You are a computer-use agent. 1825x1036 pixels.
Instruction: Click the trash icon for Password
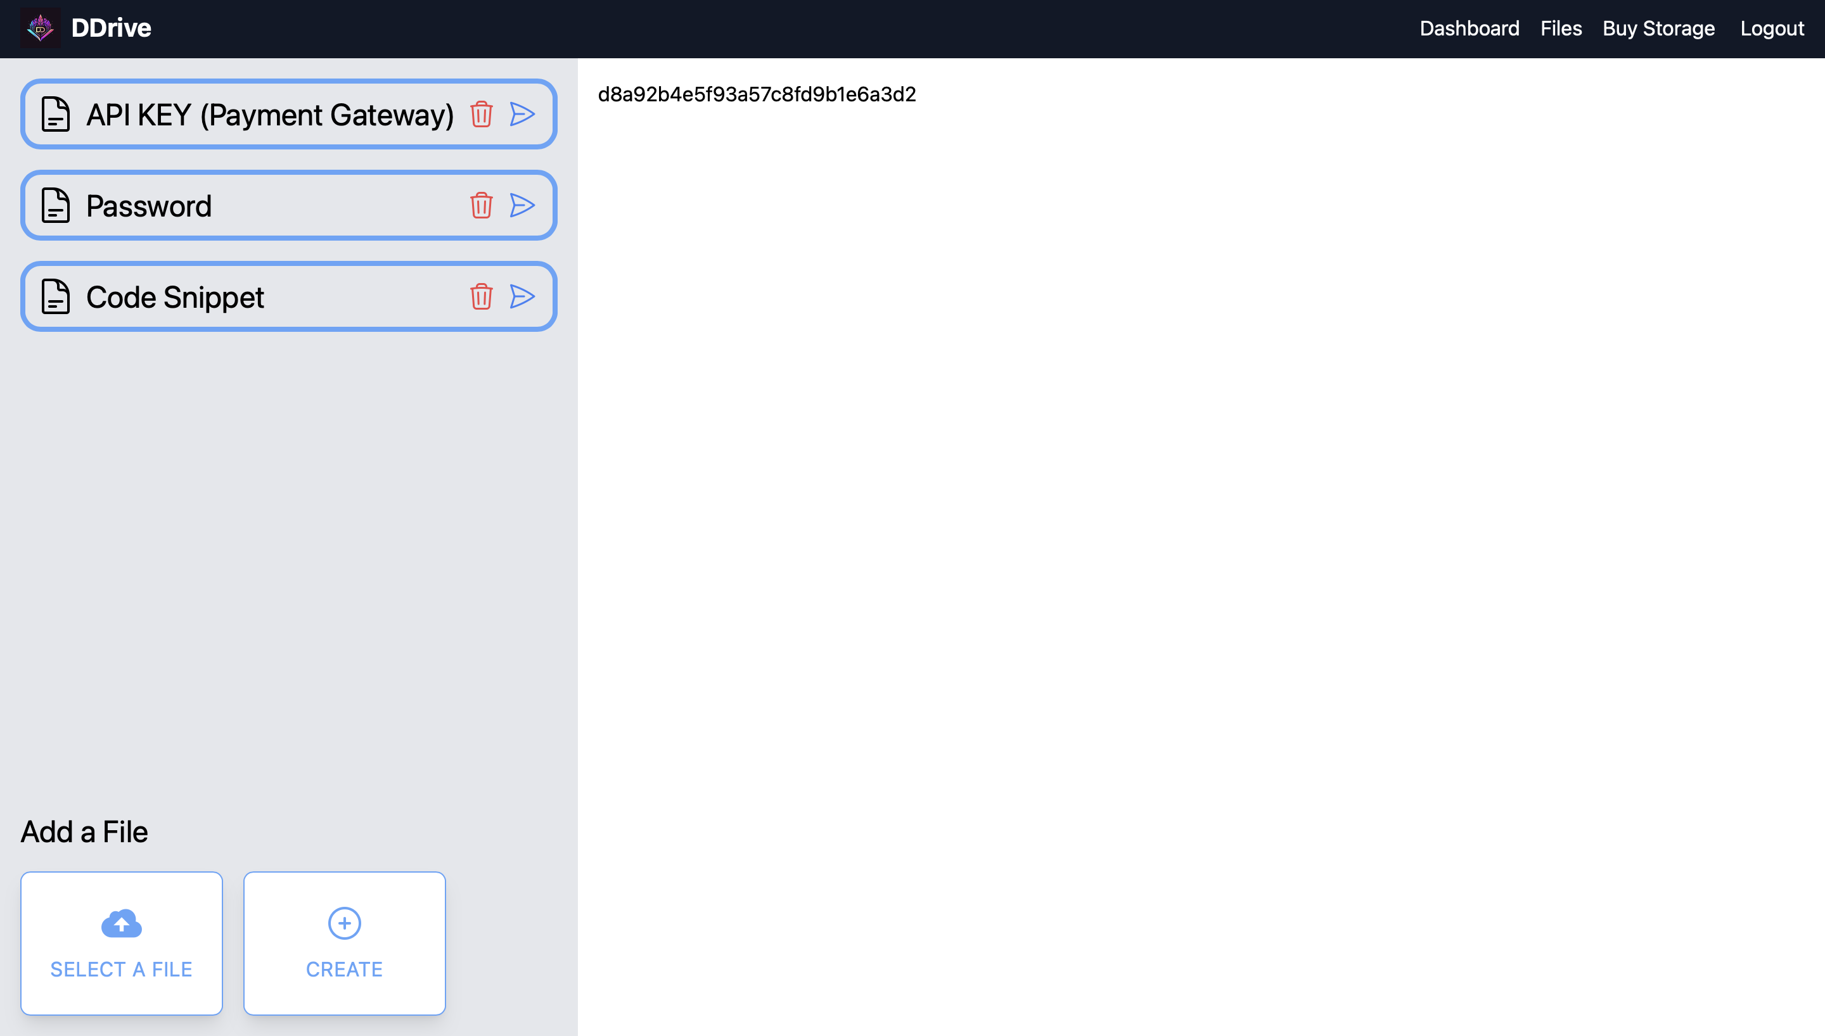(x=481, y=205)
